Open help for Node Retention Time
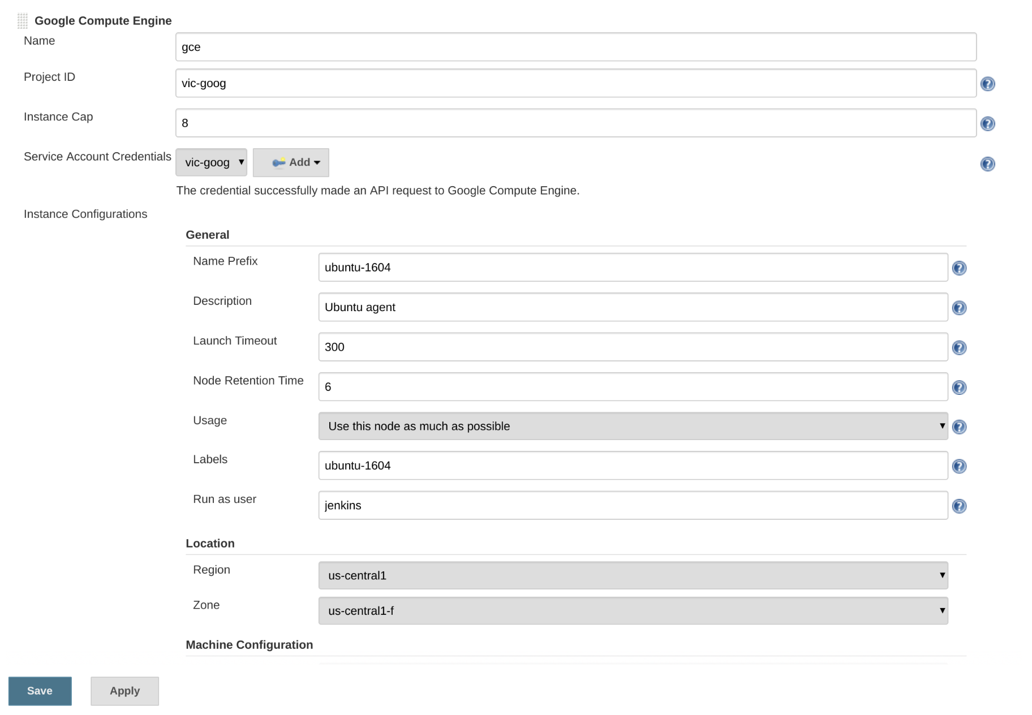Image resolution: width=1032 pixels, height=715 pixels. 959,387
